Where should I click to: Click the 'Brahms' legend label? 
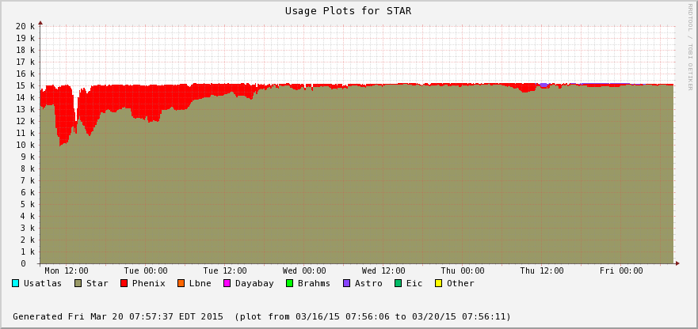[x=315, y=283]
